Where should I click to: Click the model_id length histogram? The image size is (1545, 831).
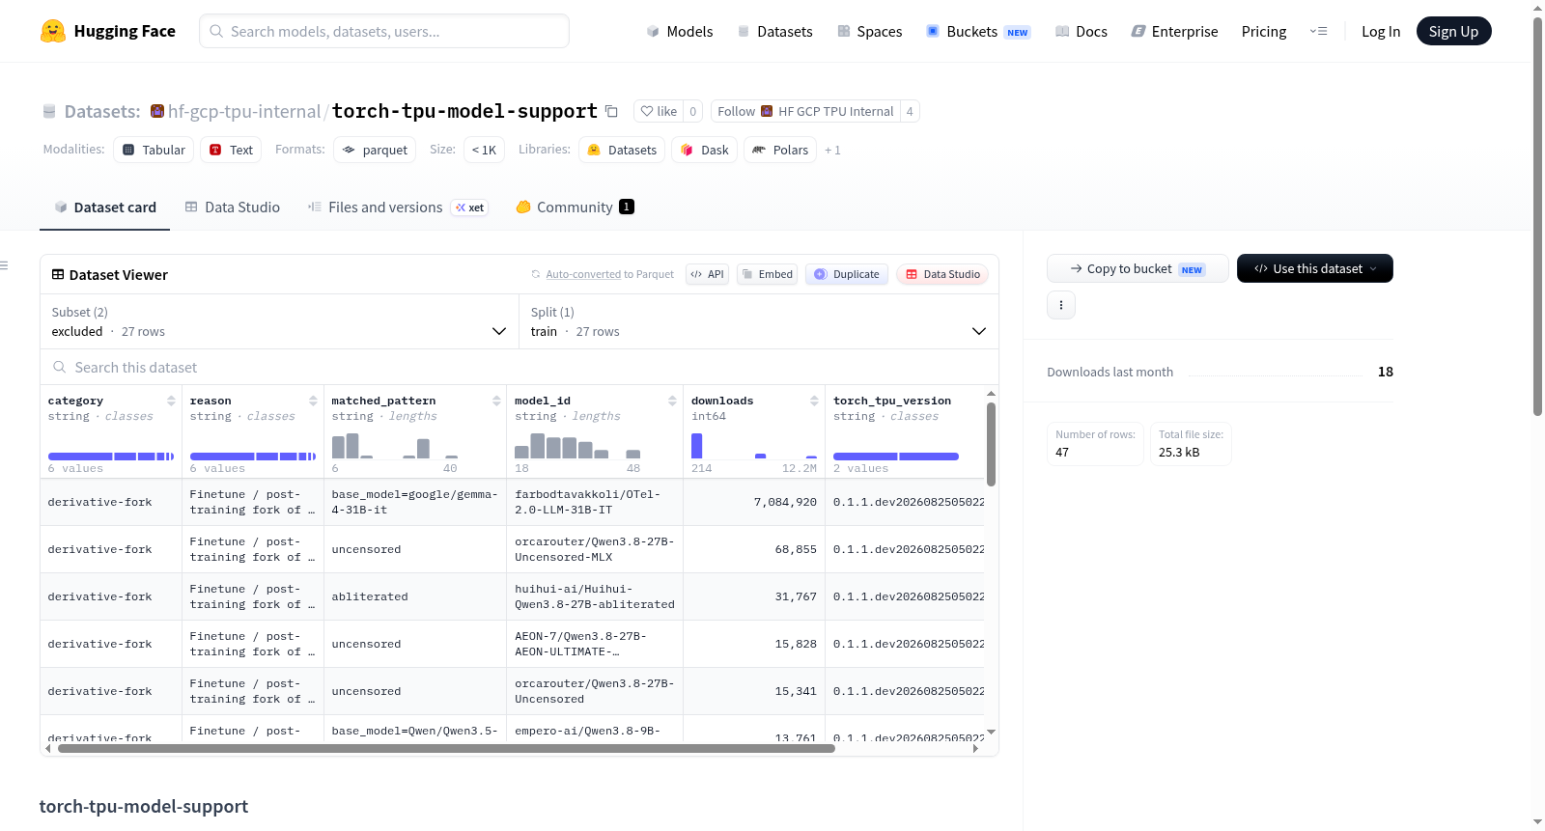point(577,445)
